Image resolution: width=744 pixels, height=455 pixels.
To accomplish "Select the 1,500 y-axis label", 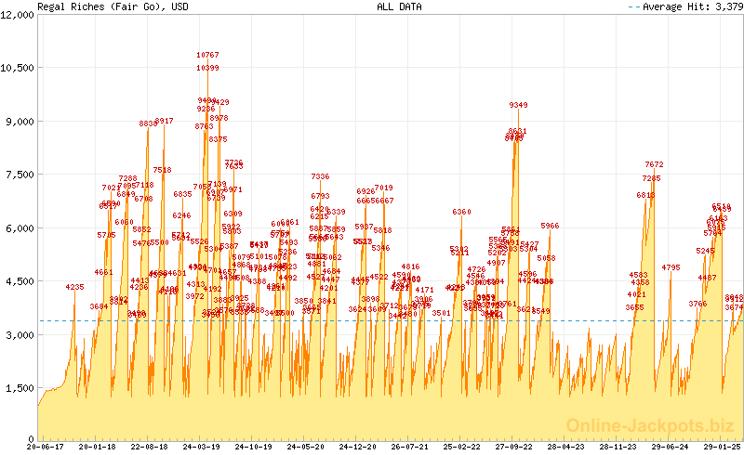I will [x=20, y=387].
